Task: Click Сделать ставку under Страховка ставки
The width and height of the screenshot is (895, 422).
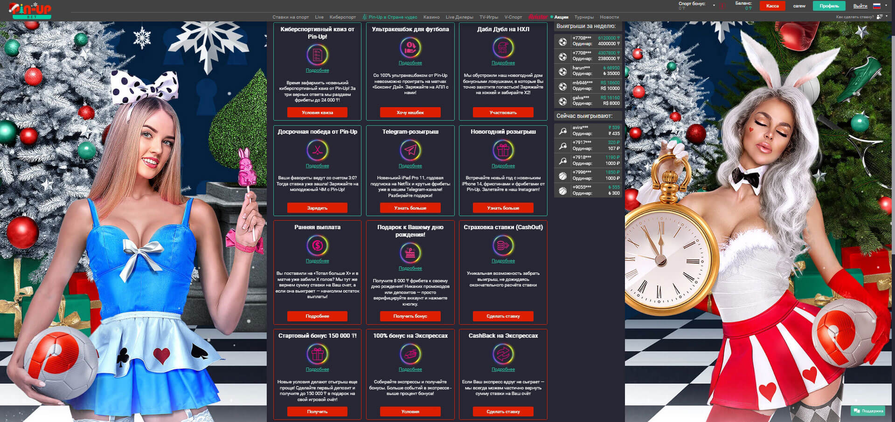Action: pyautogui.click(x=503, y=316)
